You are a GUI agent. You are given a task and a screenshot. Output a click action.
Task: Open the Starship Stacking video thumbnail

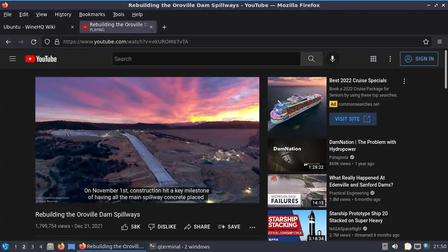pos(297,225)
